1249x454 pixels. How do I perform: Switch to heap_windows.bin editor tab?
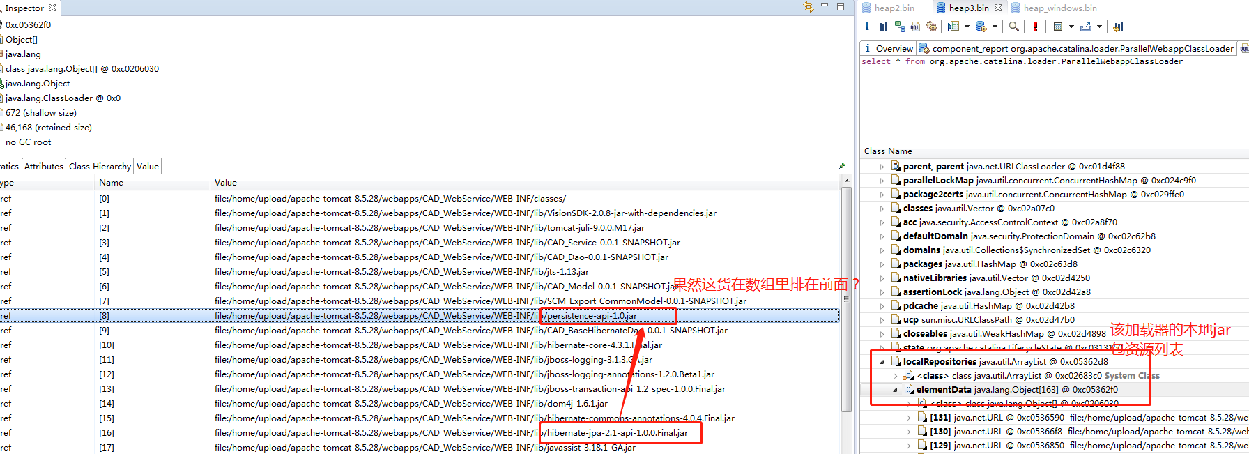pyautogui.click(x=1054, y=8)
